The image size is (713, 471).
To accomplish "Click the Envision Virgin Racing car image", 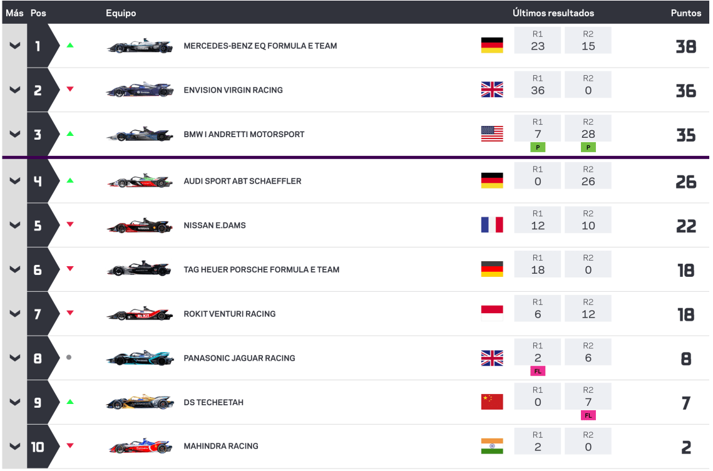I will (x=140, y=90).
